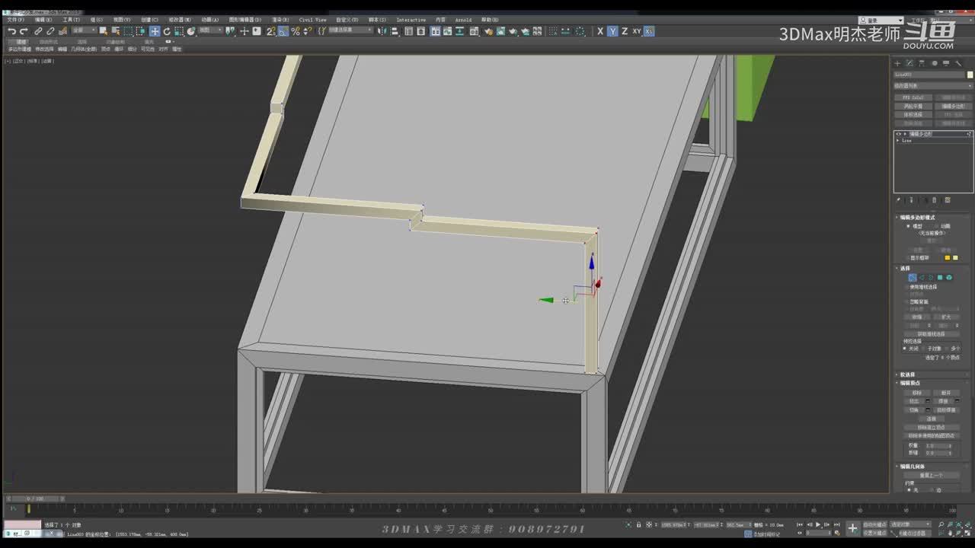Select the Move transform tool
975x548 pixels.
click(155, 31)
